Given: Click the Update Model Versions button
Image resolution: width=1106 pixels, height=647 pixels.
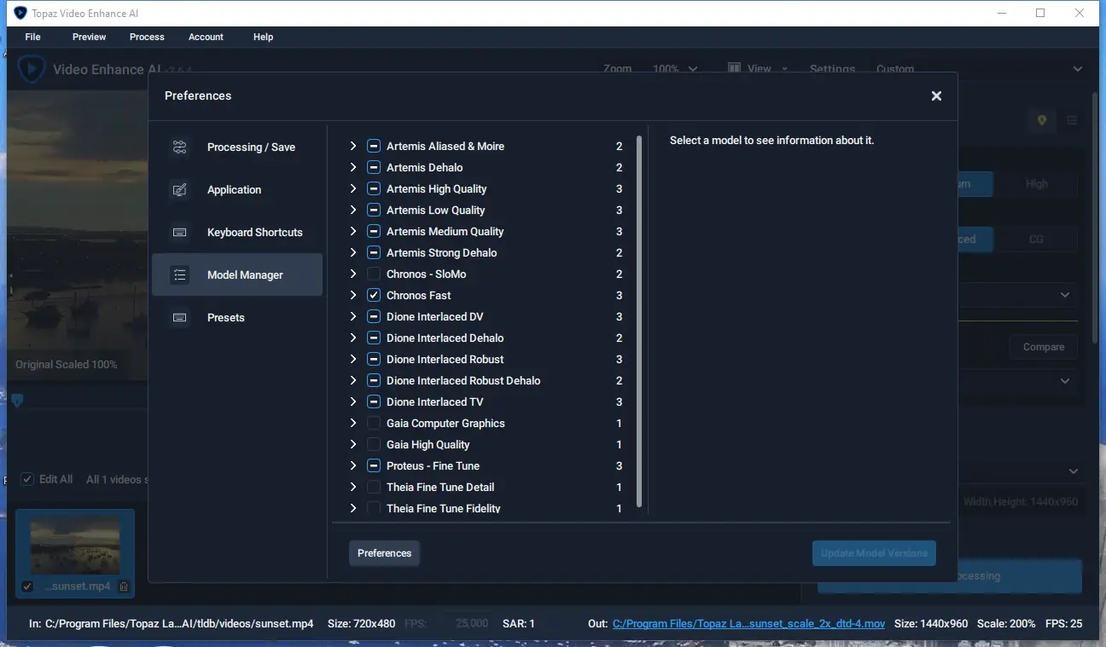Looking at the screenshot, I should (874, 553).
